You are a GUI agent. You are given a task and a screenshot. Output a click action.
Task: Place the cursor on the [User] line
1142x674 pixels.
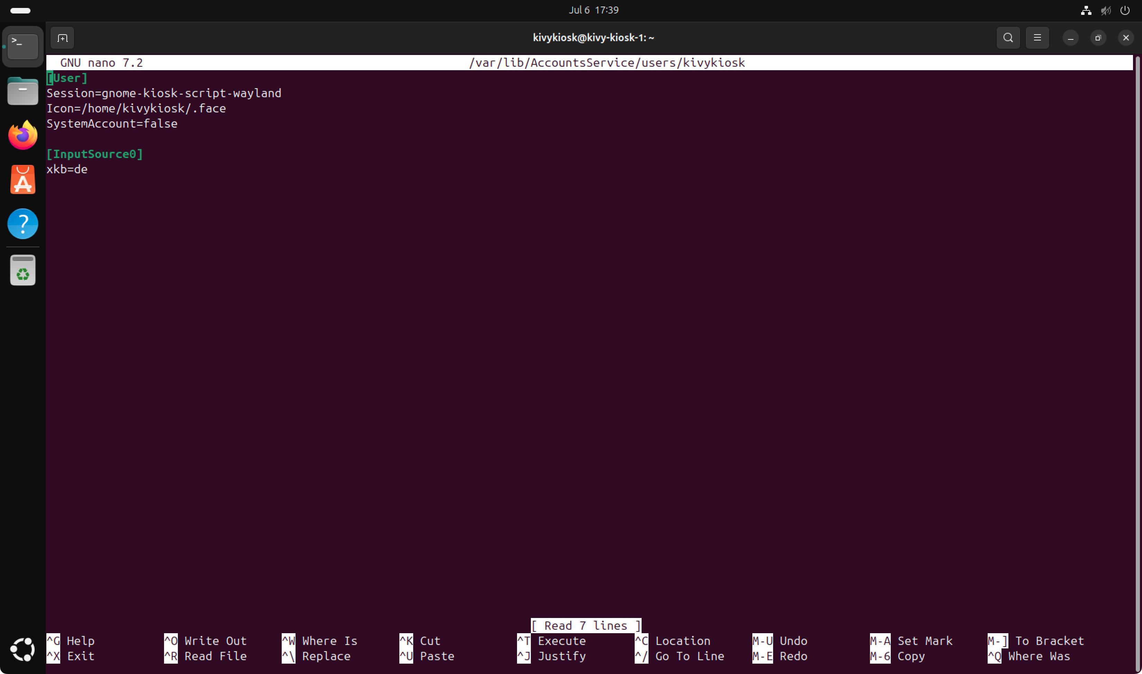[67, 78]
